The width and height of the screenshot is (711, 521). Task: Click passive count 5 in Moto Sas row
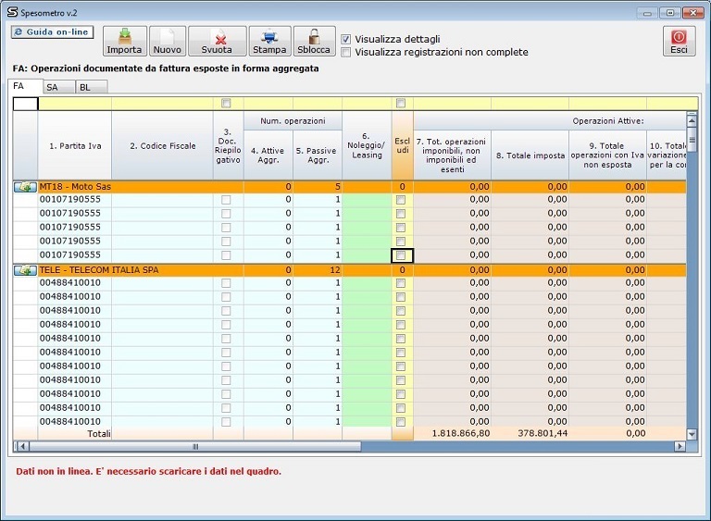[337, 187]
